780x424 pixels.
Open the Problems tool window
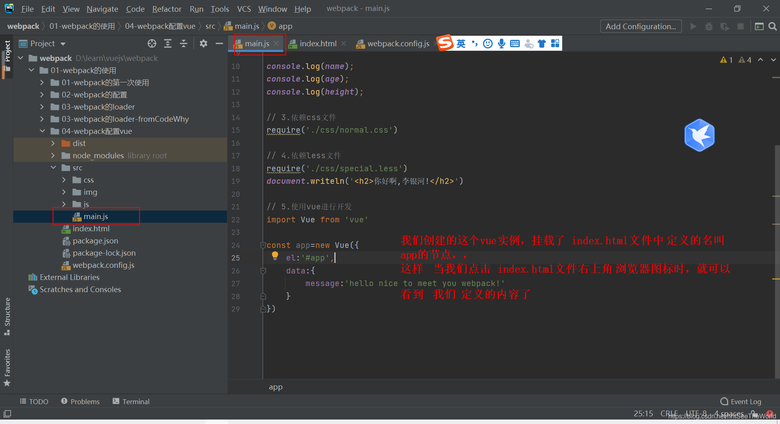click(x=80, y=401)
